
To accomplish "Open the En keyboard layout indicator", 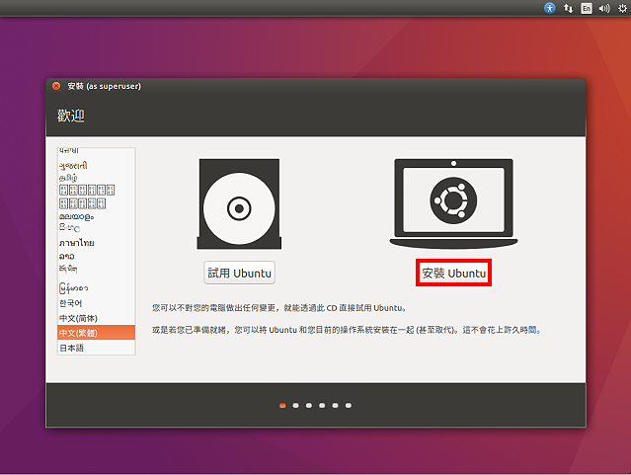I will coord(587,8).
